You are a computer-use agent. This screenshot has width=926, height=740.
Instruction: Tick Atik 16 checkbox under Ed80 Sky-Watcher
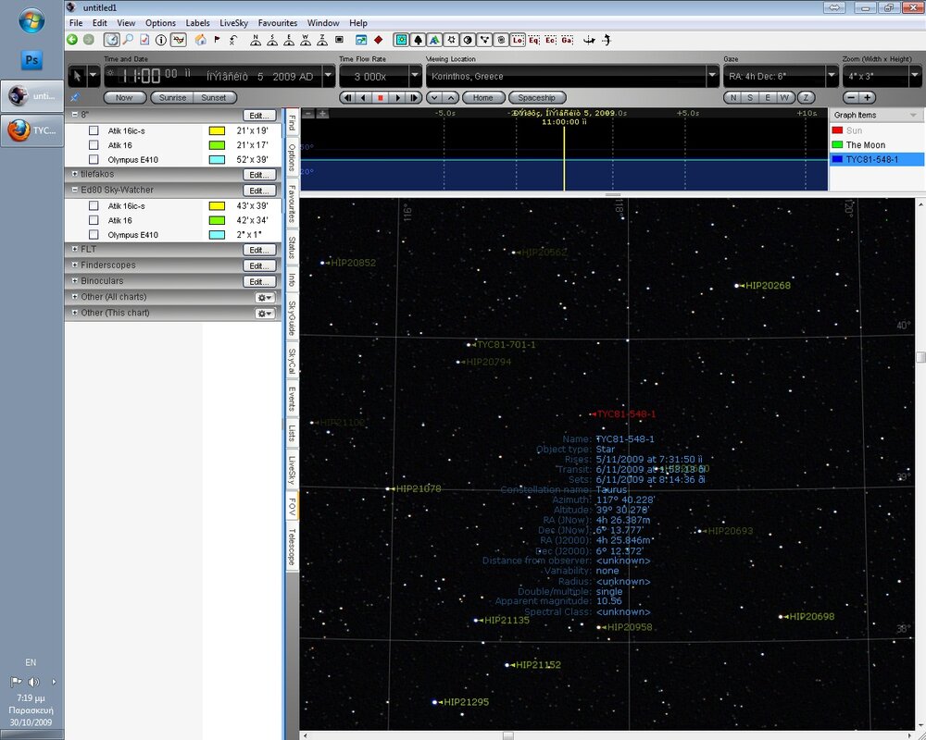click(94, 220)
